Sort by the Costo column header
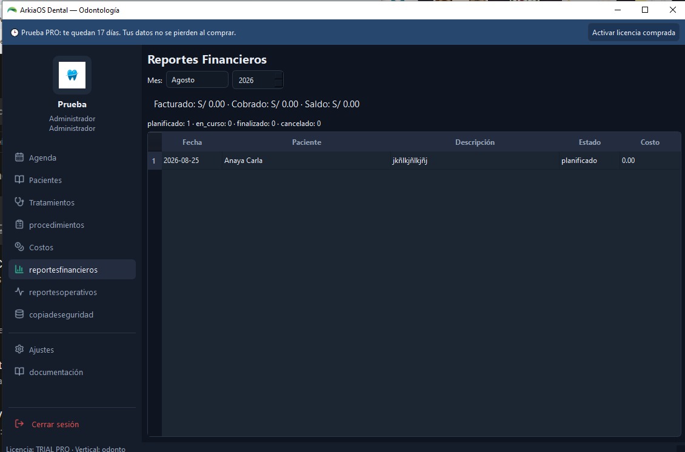The width and height of the screenshot is (685, 452). (x=650, y=142)
